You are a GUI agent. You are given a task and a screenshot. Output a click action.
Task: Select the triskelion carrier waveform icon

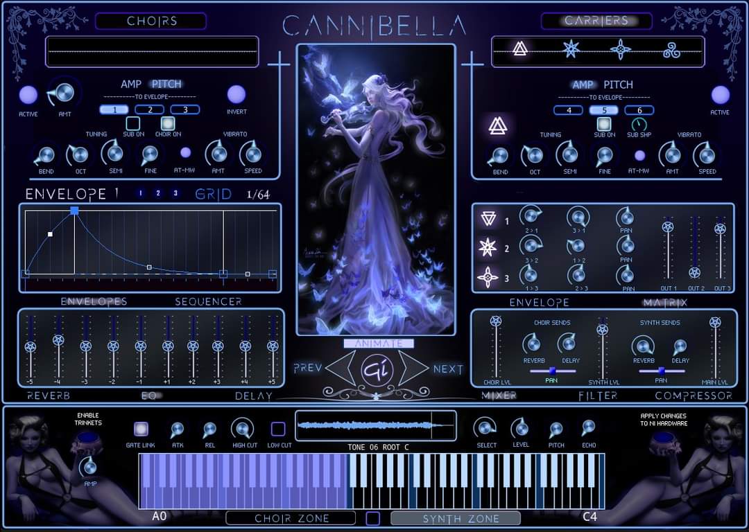[671, 50]
